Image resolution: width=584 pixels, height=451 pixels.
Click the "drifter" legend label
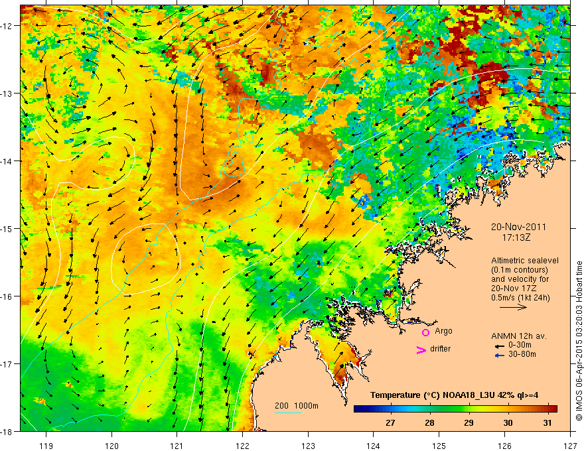[x=440, y=349]
